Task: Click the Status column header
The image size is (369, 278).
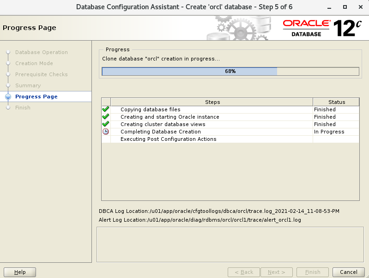Action: tap(336, 102)
